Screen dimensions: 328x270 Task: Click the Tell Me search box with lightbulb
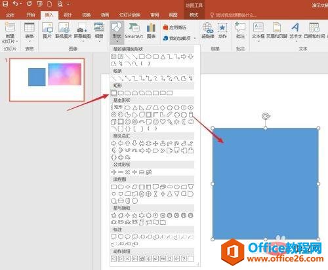point(234,15)
